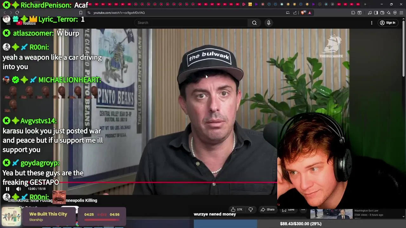The image size is (406, 228).
Task: Open the YouTube guide hamburger menu
Action: tap(8, 23)
